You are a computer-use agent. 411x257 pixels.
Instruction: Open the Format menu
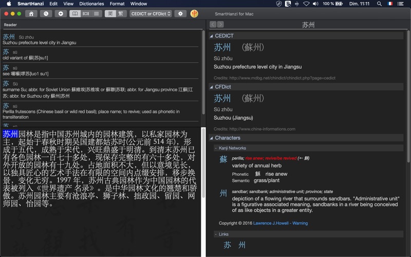[117, 4]
